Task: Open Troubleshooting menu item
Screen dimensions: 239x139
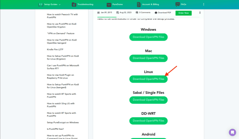Action: tap(85, 4)
